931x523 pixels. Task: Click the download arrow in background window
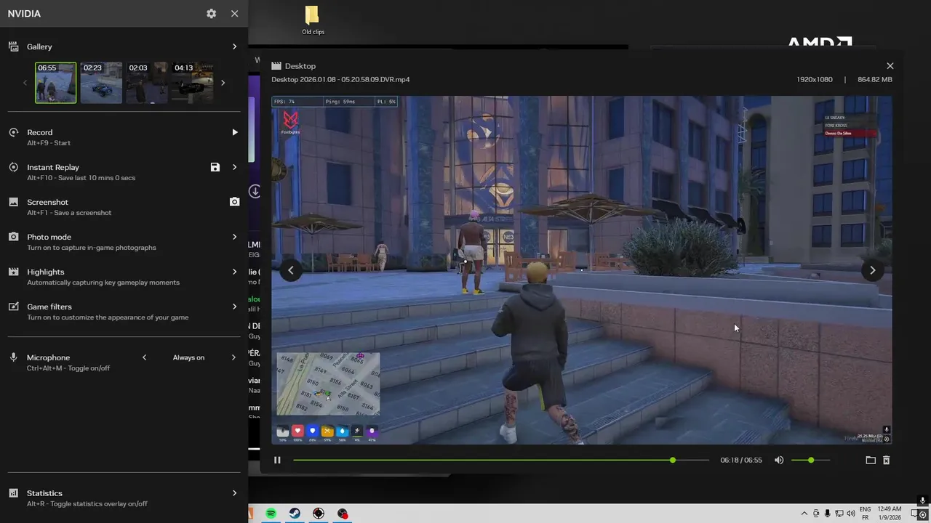255,191
